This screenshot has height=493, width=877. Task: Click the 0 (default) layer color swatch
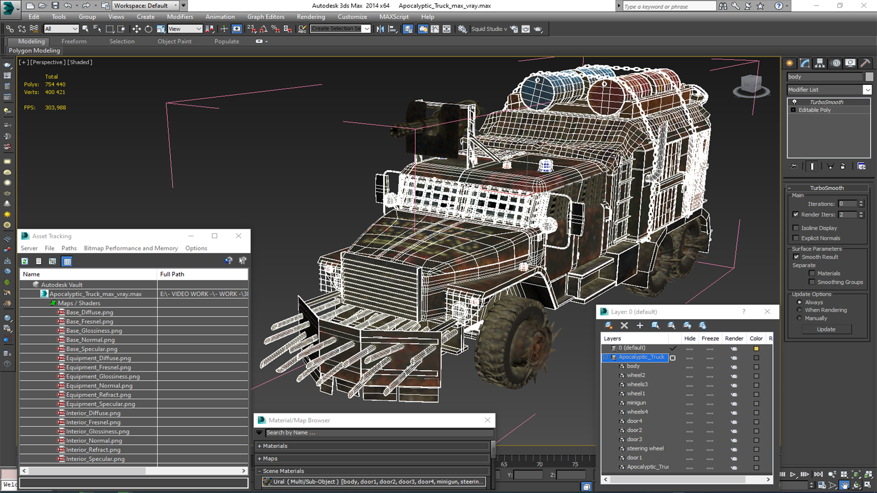pyautogui.click(x=756, y=349)
